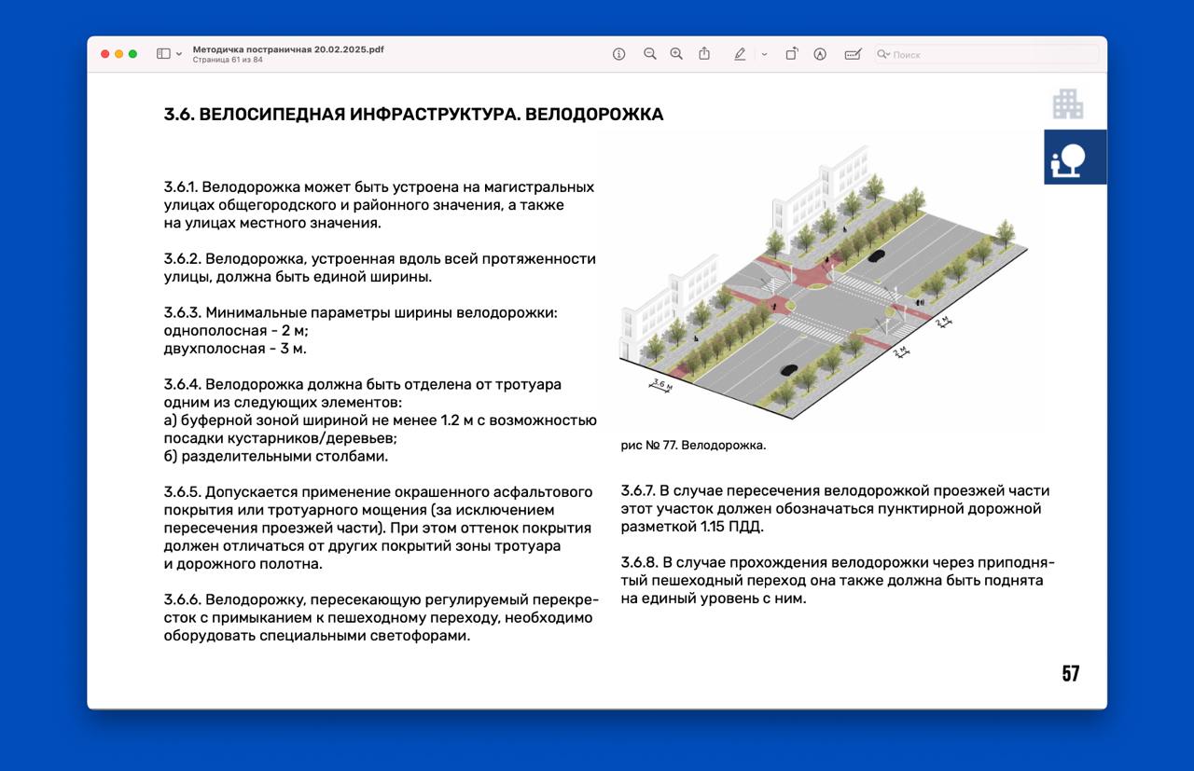1194x771 pixels.
Task: Click the bike lane street illustration
Action: tap(825, 282)
